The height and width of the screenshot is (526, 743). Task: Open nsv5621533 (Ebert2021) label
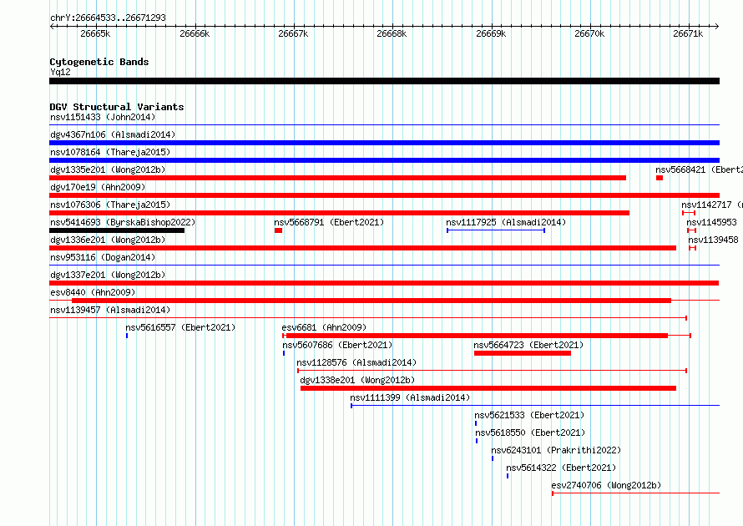click(x=529, y=415)
